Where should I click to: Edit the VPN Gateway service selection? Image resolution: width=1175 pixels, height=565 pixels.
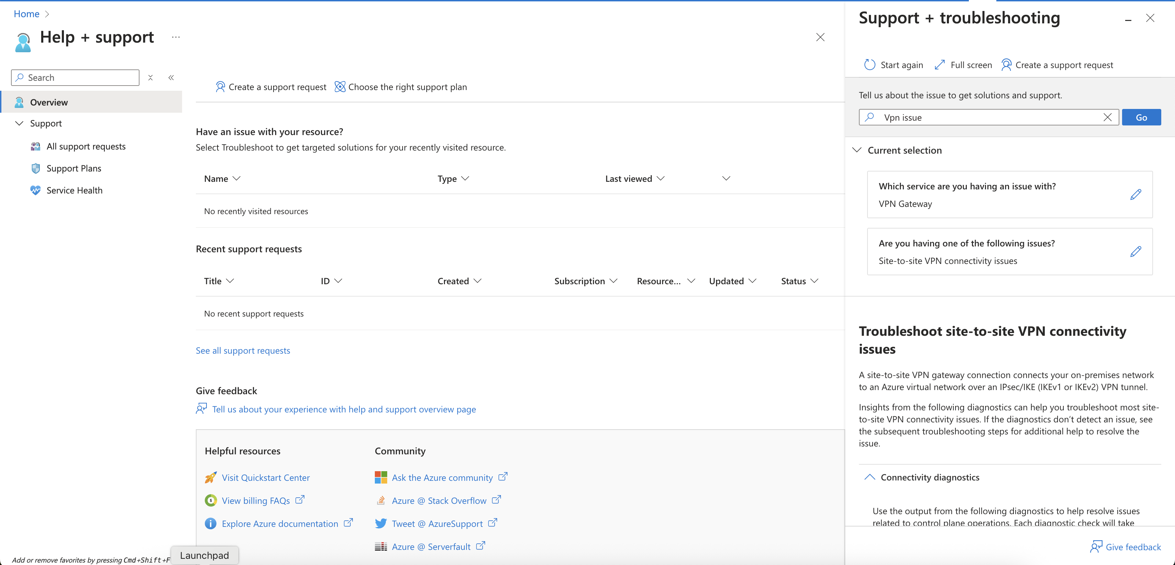[x=1135, y=195]
